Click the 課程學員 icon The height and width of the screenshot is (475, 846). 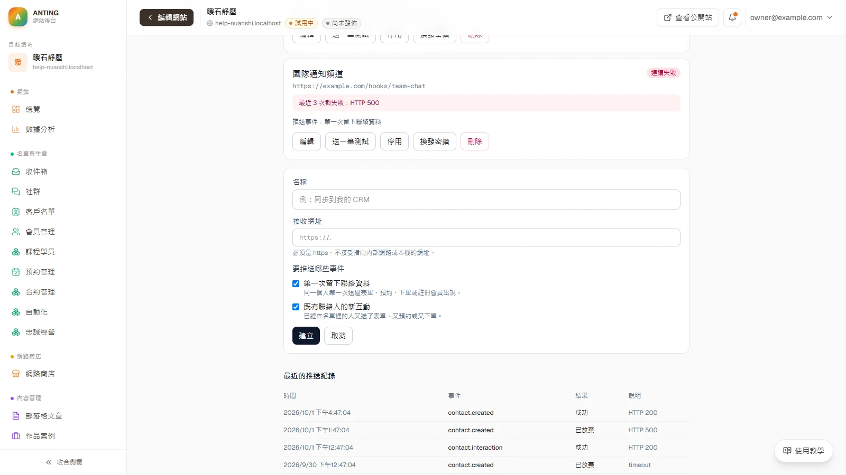[16, 252]
